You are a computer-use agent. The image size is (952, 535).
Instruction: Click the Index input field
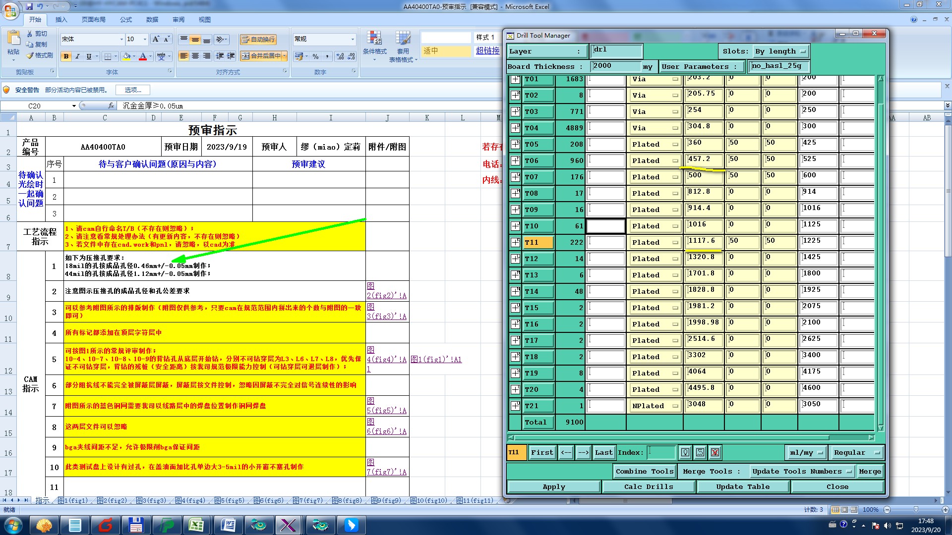tap(661, 452)
